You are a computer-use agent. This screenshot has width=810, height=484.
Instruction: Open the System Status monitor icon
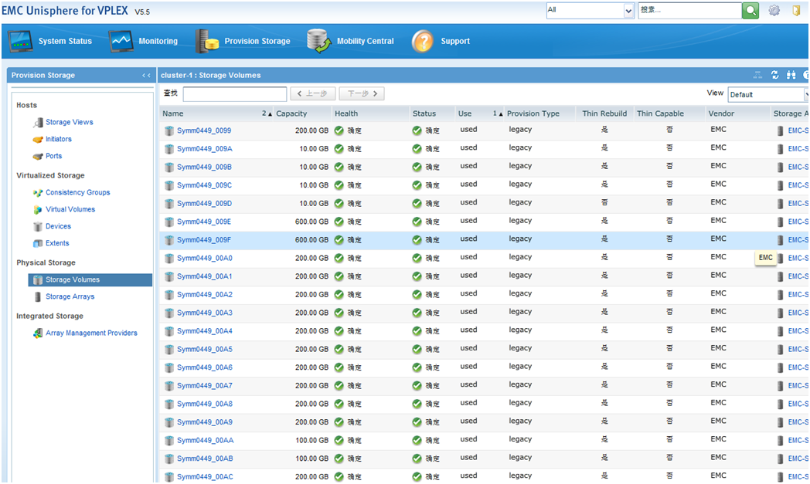21,41
